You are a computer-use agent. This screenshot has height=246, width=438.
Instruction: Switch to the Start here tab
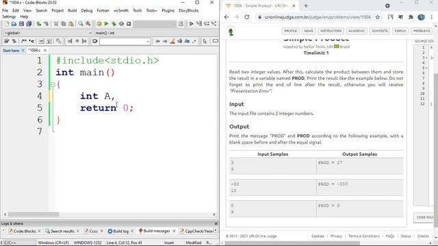(x=11, y=51)
